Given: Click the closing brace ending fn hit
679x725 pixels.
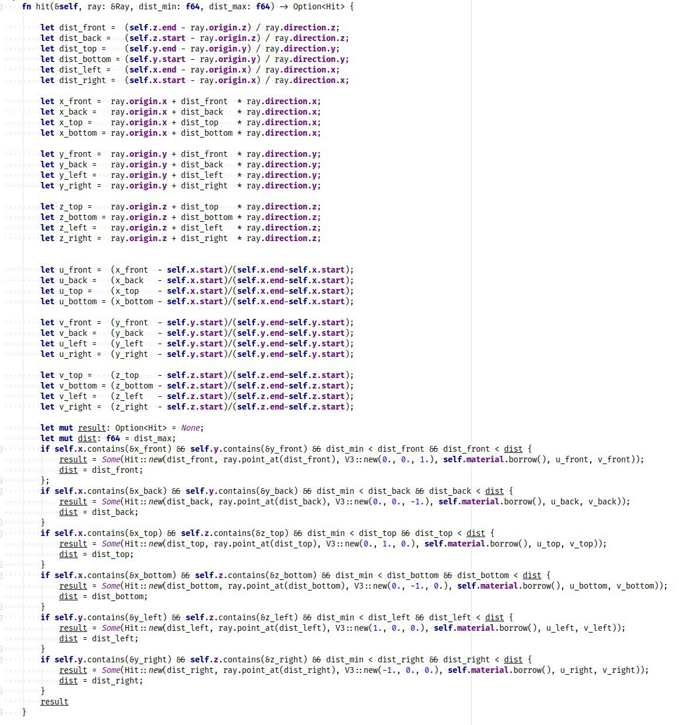Looking at the screenshot, I should coord(24,712).
